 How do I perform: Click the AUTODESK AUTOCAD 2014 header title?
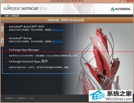[x=25, y=9]
